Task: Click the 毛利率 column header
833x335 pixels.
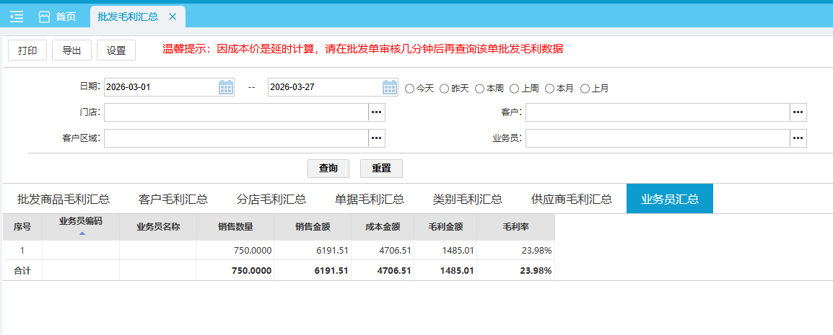Action: (x=515, y=226)
